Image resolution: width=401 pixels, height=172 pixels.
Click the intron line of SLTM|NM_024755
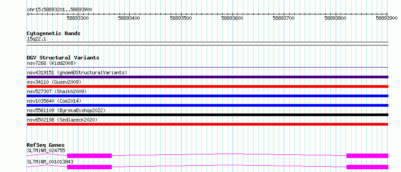click(229, 154)
